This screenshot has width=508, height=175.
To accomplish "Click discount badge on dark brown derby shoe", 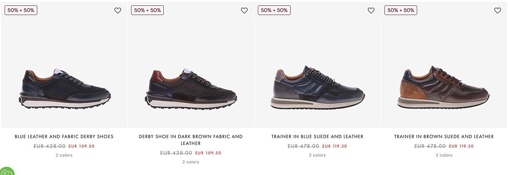I will coord(147,10).
